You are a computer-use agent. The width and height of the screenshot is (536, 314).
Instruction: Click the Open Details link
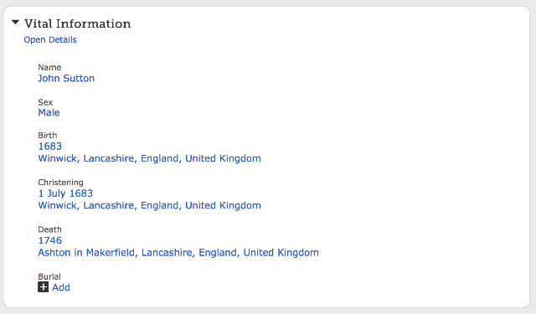[x=50, y=39]
